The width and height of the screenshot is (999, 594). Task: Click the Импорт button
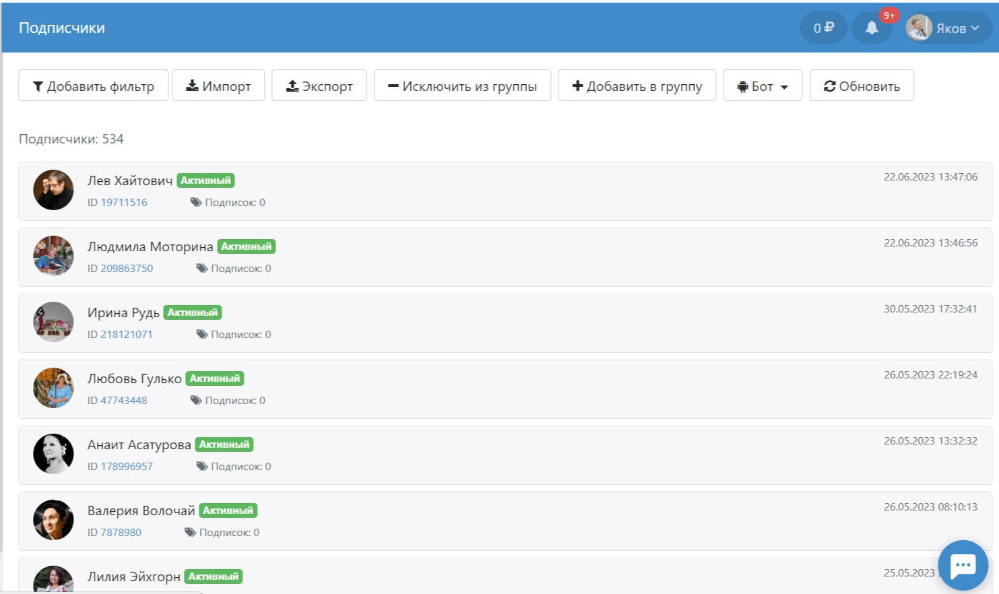[218, 86]
